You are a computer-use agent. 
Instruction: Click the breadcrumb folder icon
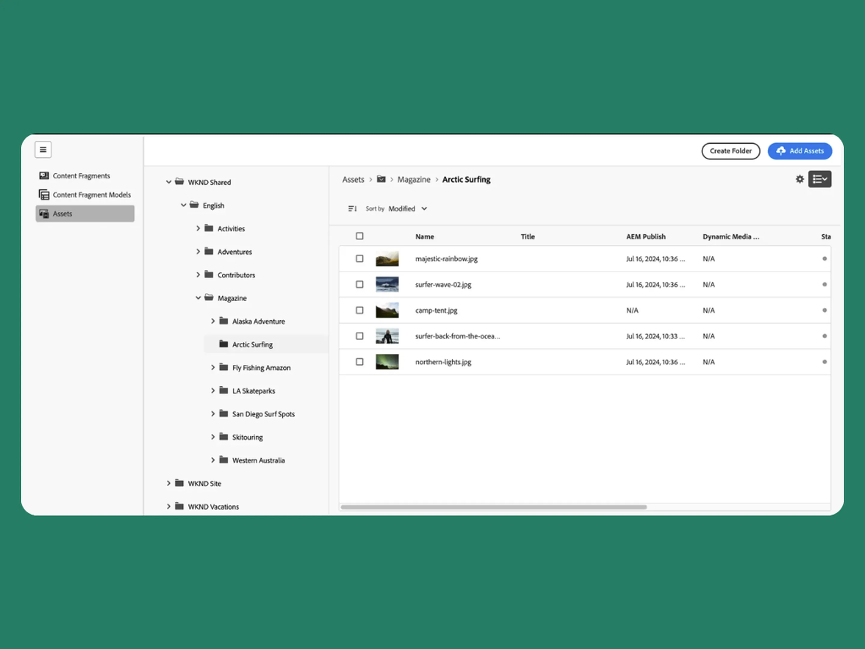381,179
